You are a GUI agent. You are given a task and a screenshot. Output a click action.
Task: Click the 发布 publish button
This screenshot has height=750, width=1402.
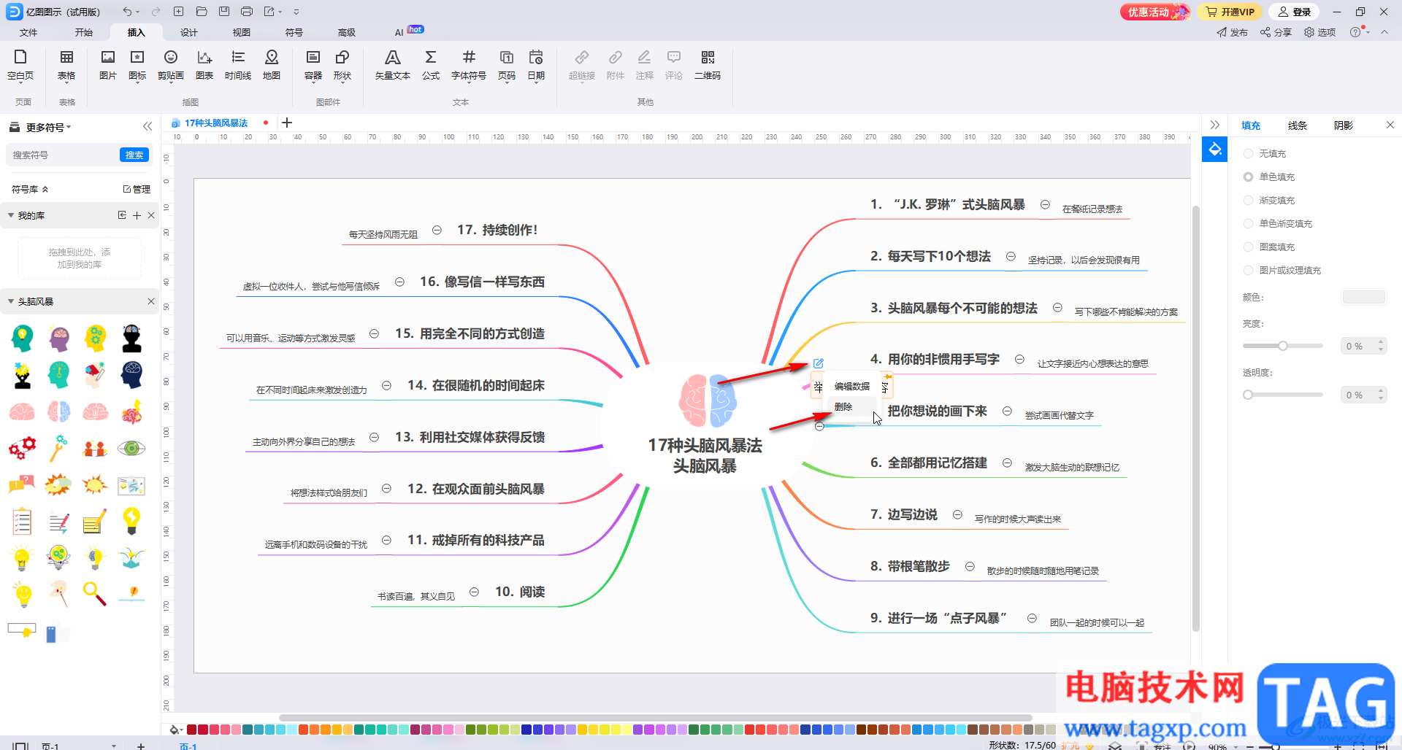point(1233,32)
